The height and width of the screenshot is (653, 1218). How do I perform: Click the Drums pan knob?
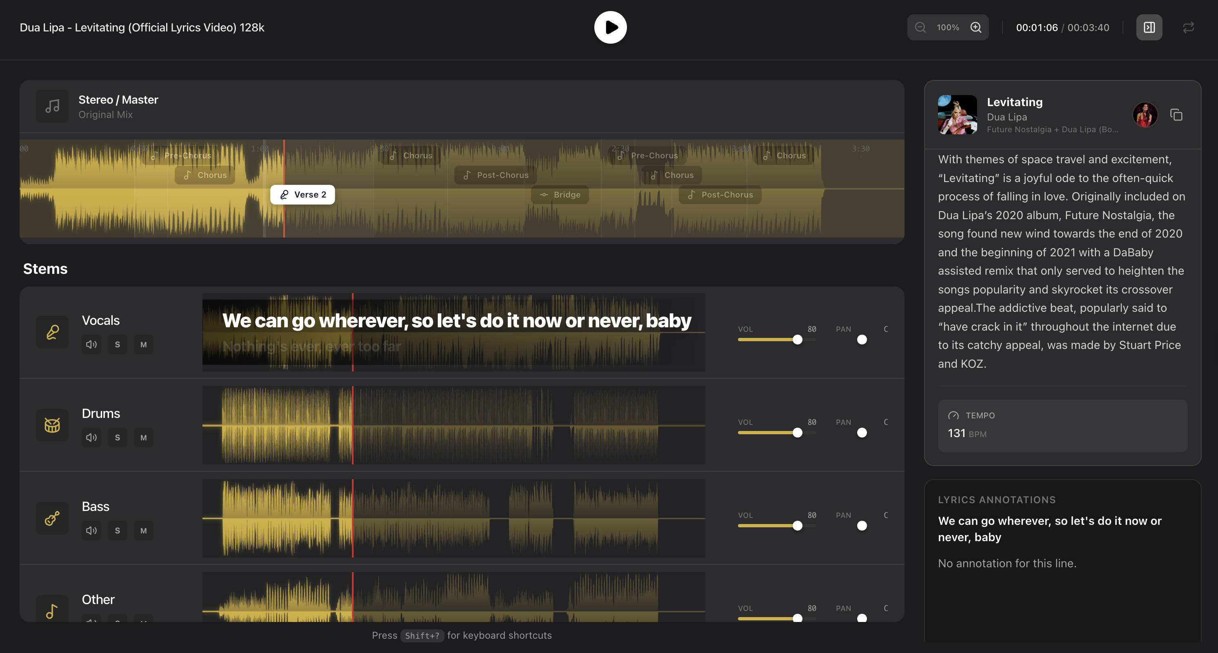pyautogui.click(x=862, y=433)
